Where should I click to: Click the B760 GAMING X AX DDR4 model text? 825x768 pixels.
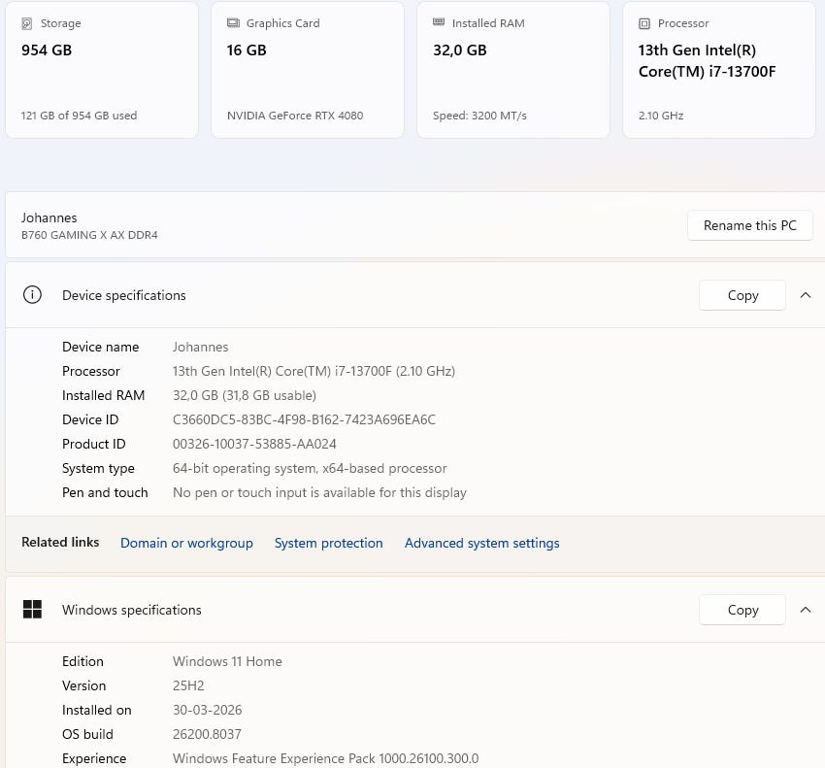[x=89, y=235]
